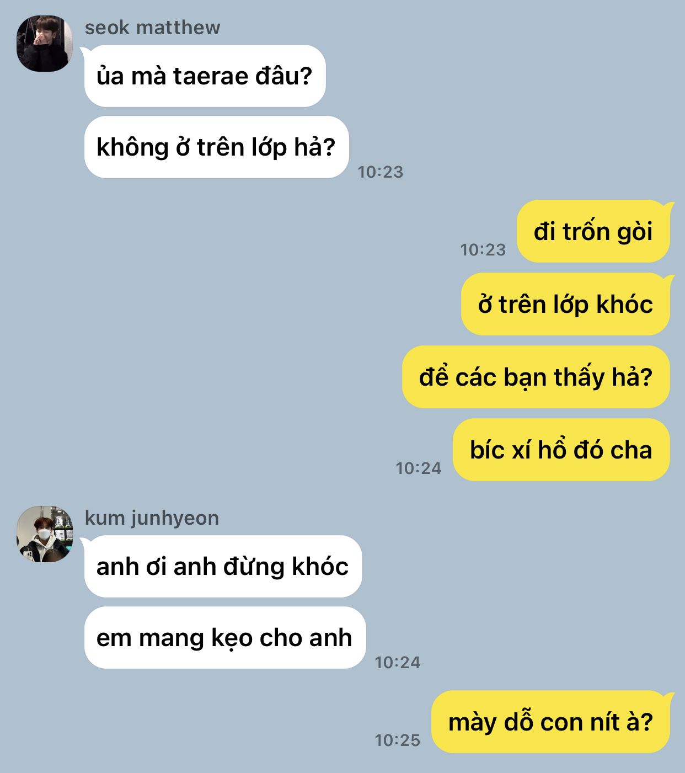This screenshot has height=773, width=685.
Task: Tap the yellow bubble 'đi trốn gòi'
Action: point(593,232)
